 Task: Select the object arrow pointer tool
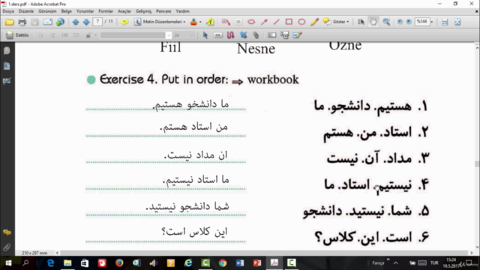(x=205, y=35)
